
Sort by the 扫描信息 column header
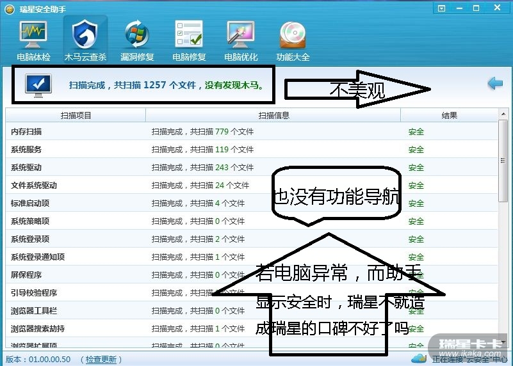[273, 115]
